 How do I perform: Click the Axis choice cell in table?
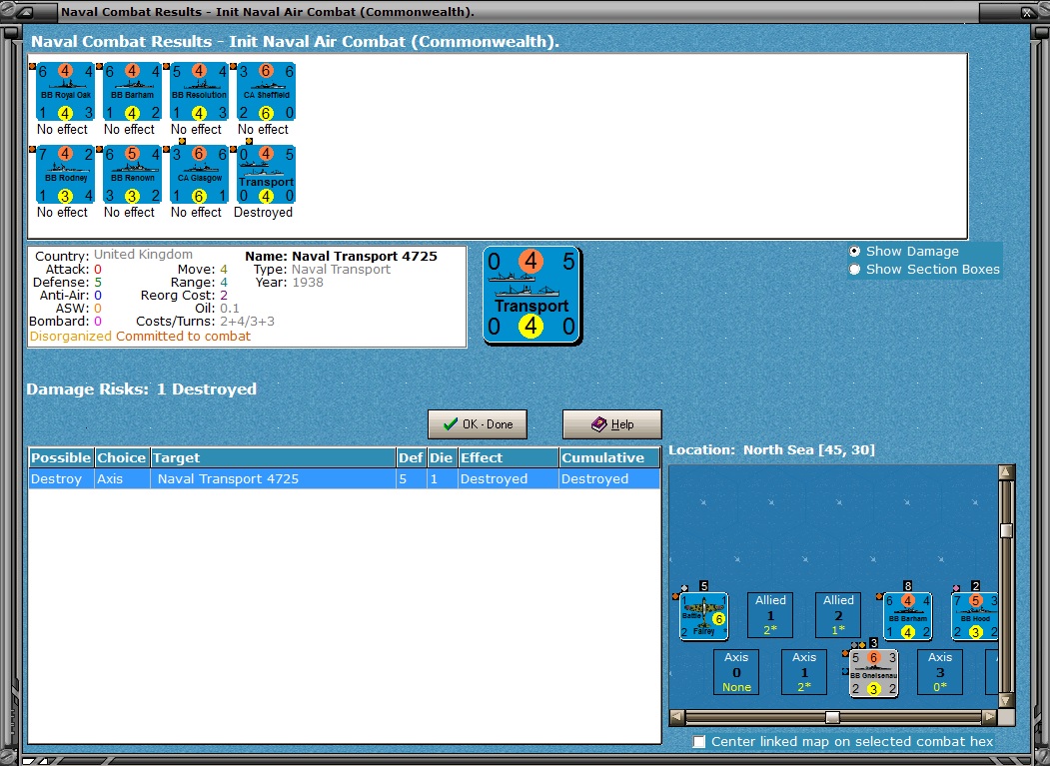[122, 478]
